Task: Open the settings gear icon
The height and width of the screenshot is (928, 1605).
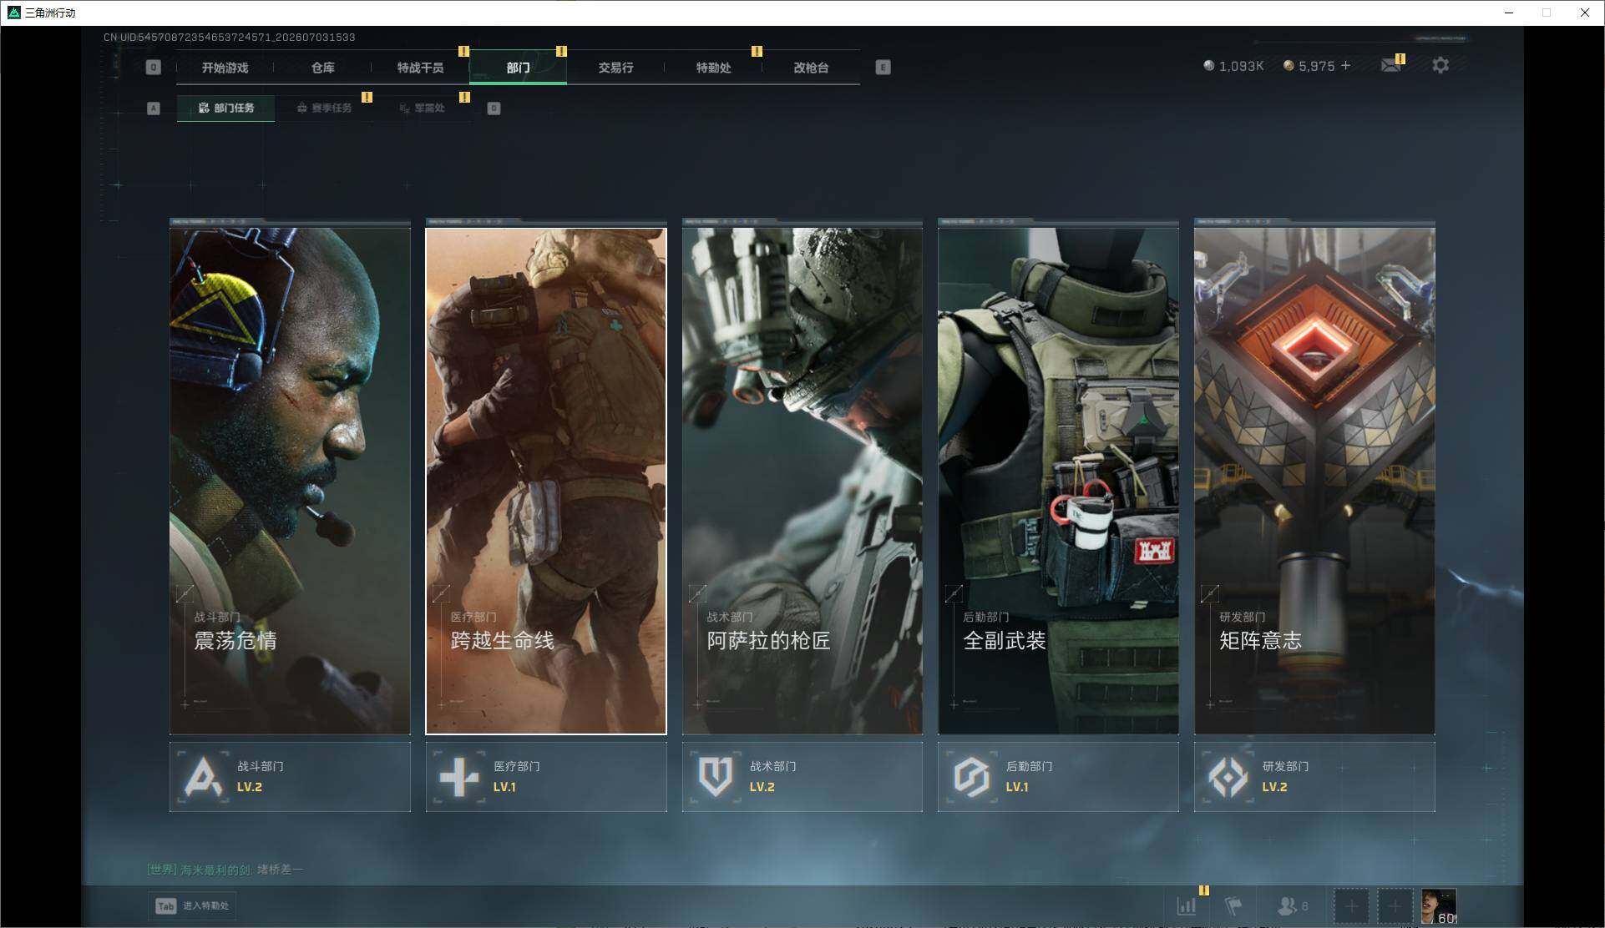Action: [1440, 65]
